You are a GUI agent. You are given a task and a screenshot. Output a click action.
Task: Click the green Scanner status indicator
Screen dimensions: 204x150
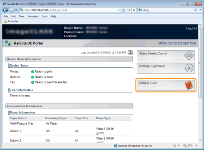pos(33,77)
